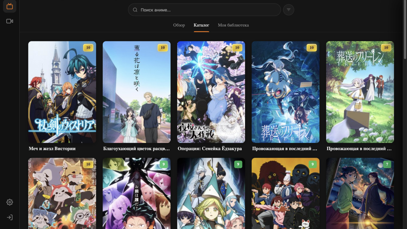The width and height of the screenshot is (407, 229).
Task: Open the Благоухающий цветок poster
Action: pos(137,92)
